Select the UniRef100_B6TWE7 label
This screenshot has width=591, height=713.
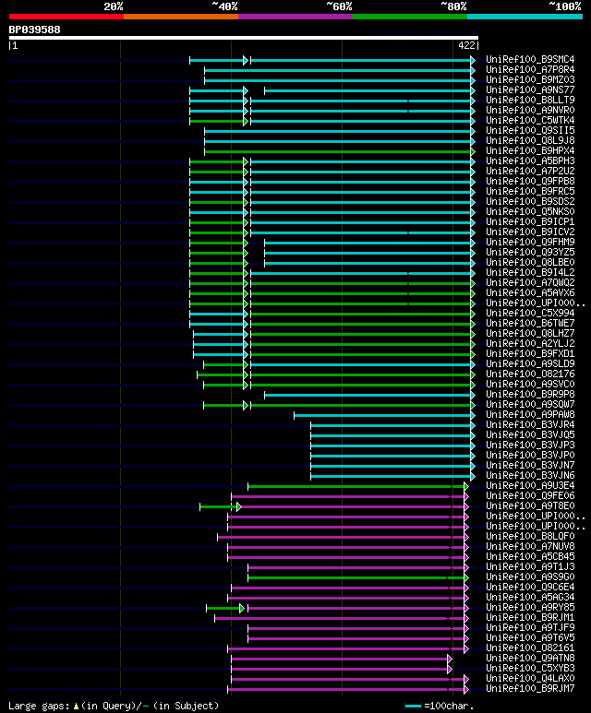coord(530,324)
